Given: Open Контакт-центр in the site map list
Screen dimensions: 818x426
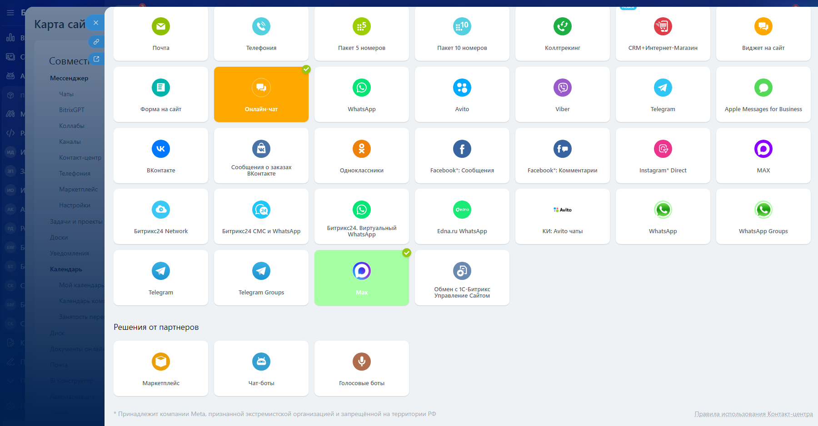Looking at the screenshot, I should coord(80,157).
